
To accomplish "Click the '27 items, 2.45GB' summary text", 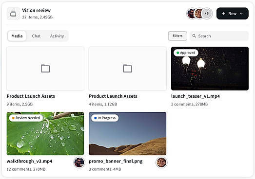I will click(x=38, y=17).
